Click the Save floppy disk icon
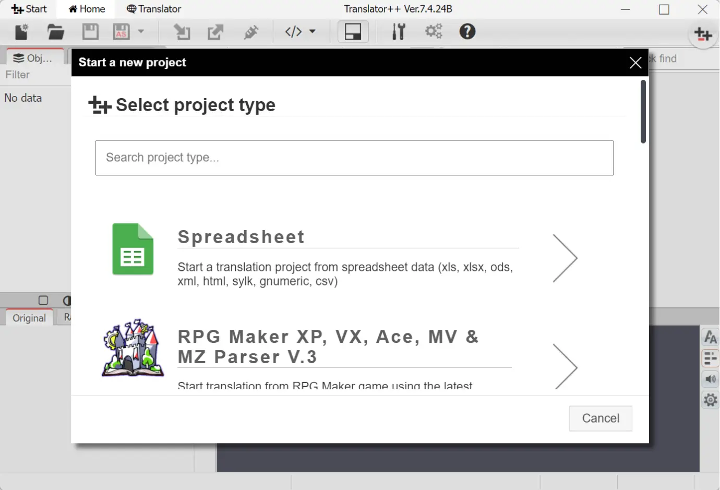The width and height of the screenshot is (720, 490). click(90, 32)
